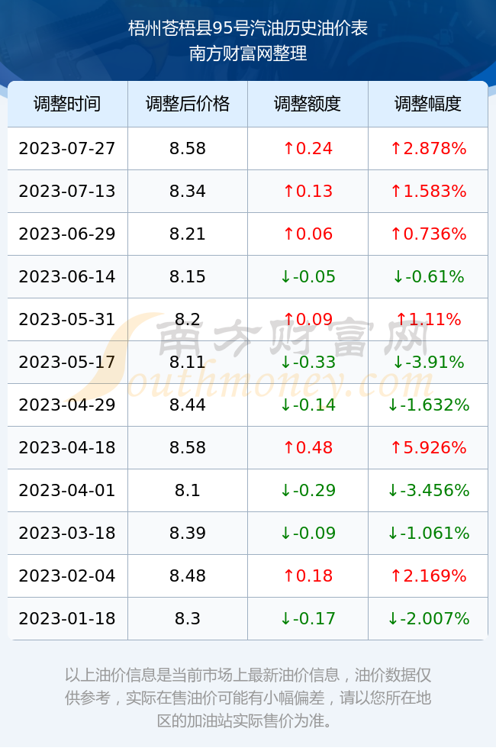496x748 pixels.
Task: Click the ↑2.878% percentage cell
Action: [428, 148]
